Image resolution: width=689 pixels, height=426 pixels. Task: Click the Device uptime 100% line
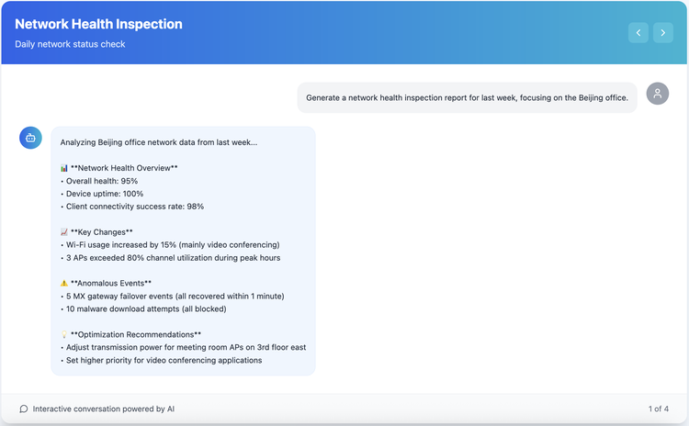(102, 194)
